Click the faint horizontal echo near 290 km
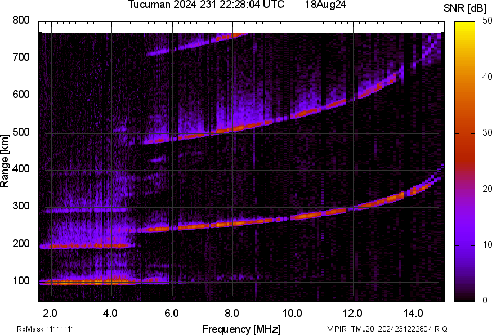 point(84,211)
